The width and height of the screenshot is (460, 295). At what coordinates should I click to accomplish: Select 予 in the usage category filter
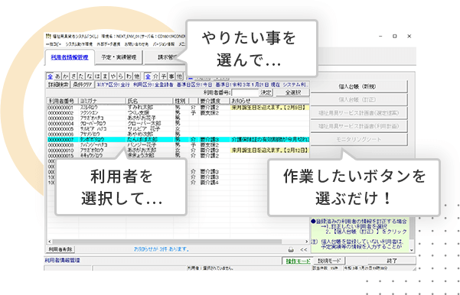(164, 76)
